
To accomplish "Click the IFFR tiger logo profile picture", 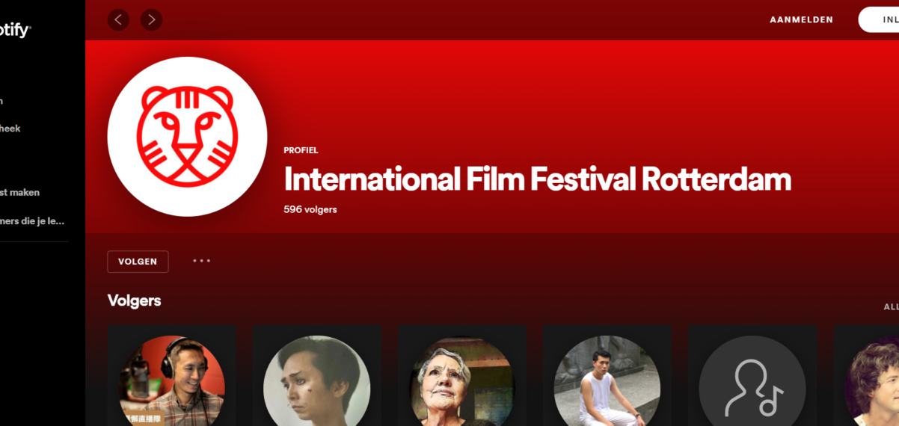I will point(187,136).
